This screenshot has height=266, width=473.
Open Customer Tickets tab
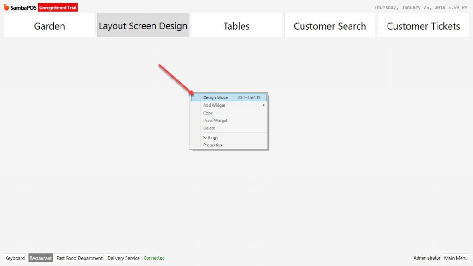point(424,26)
